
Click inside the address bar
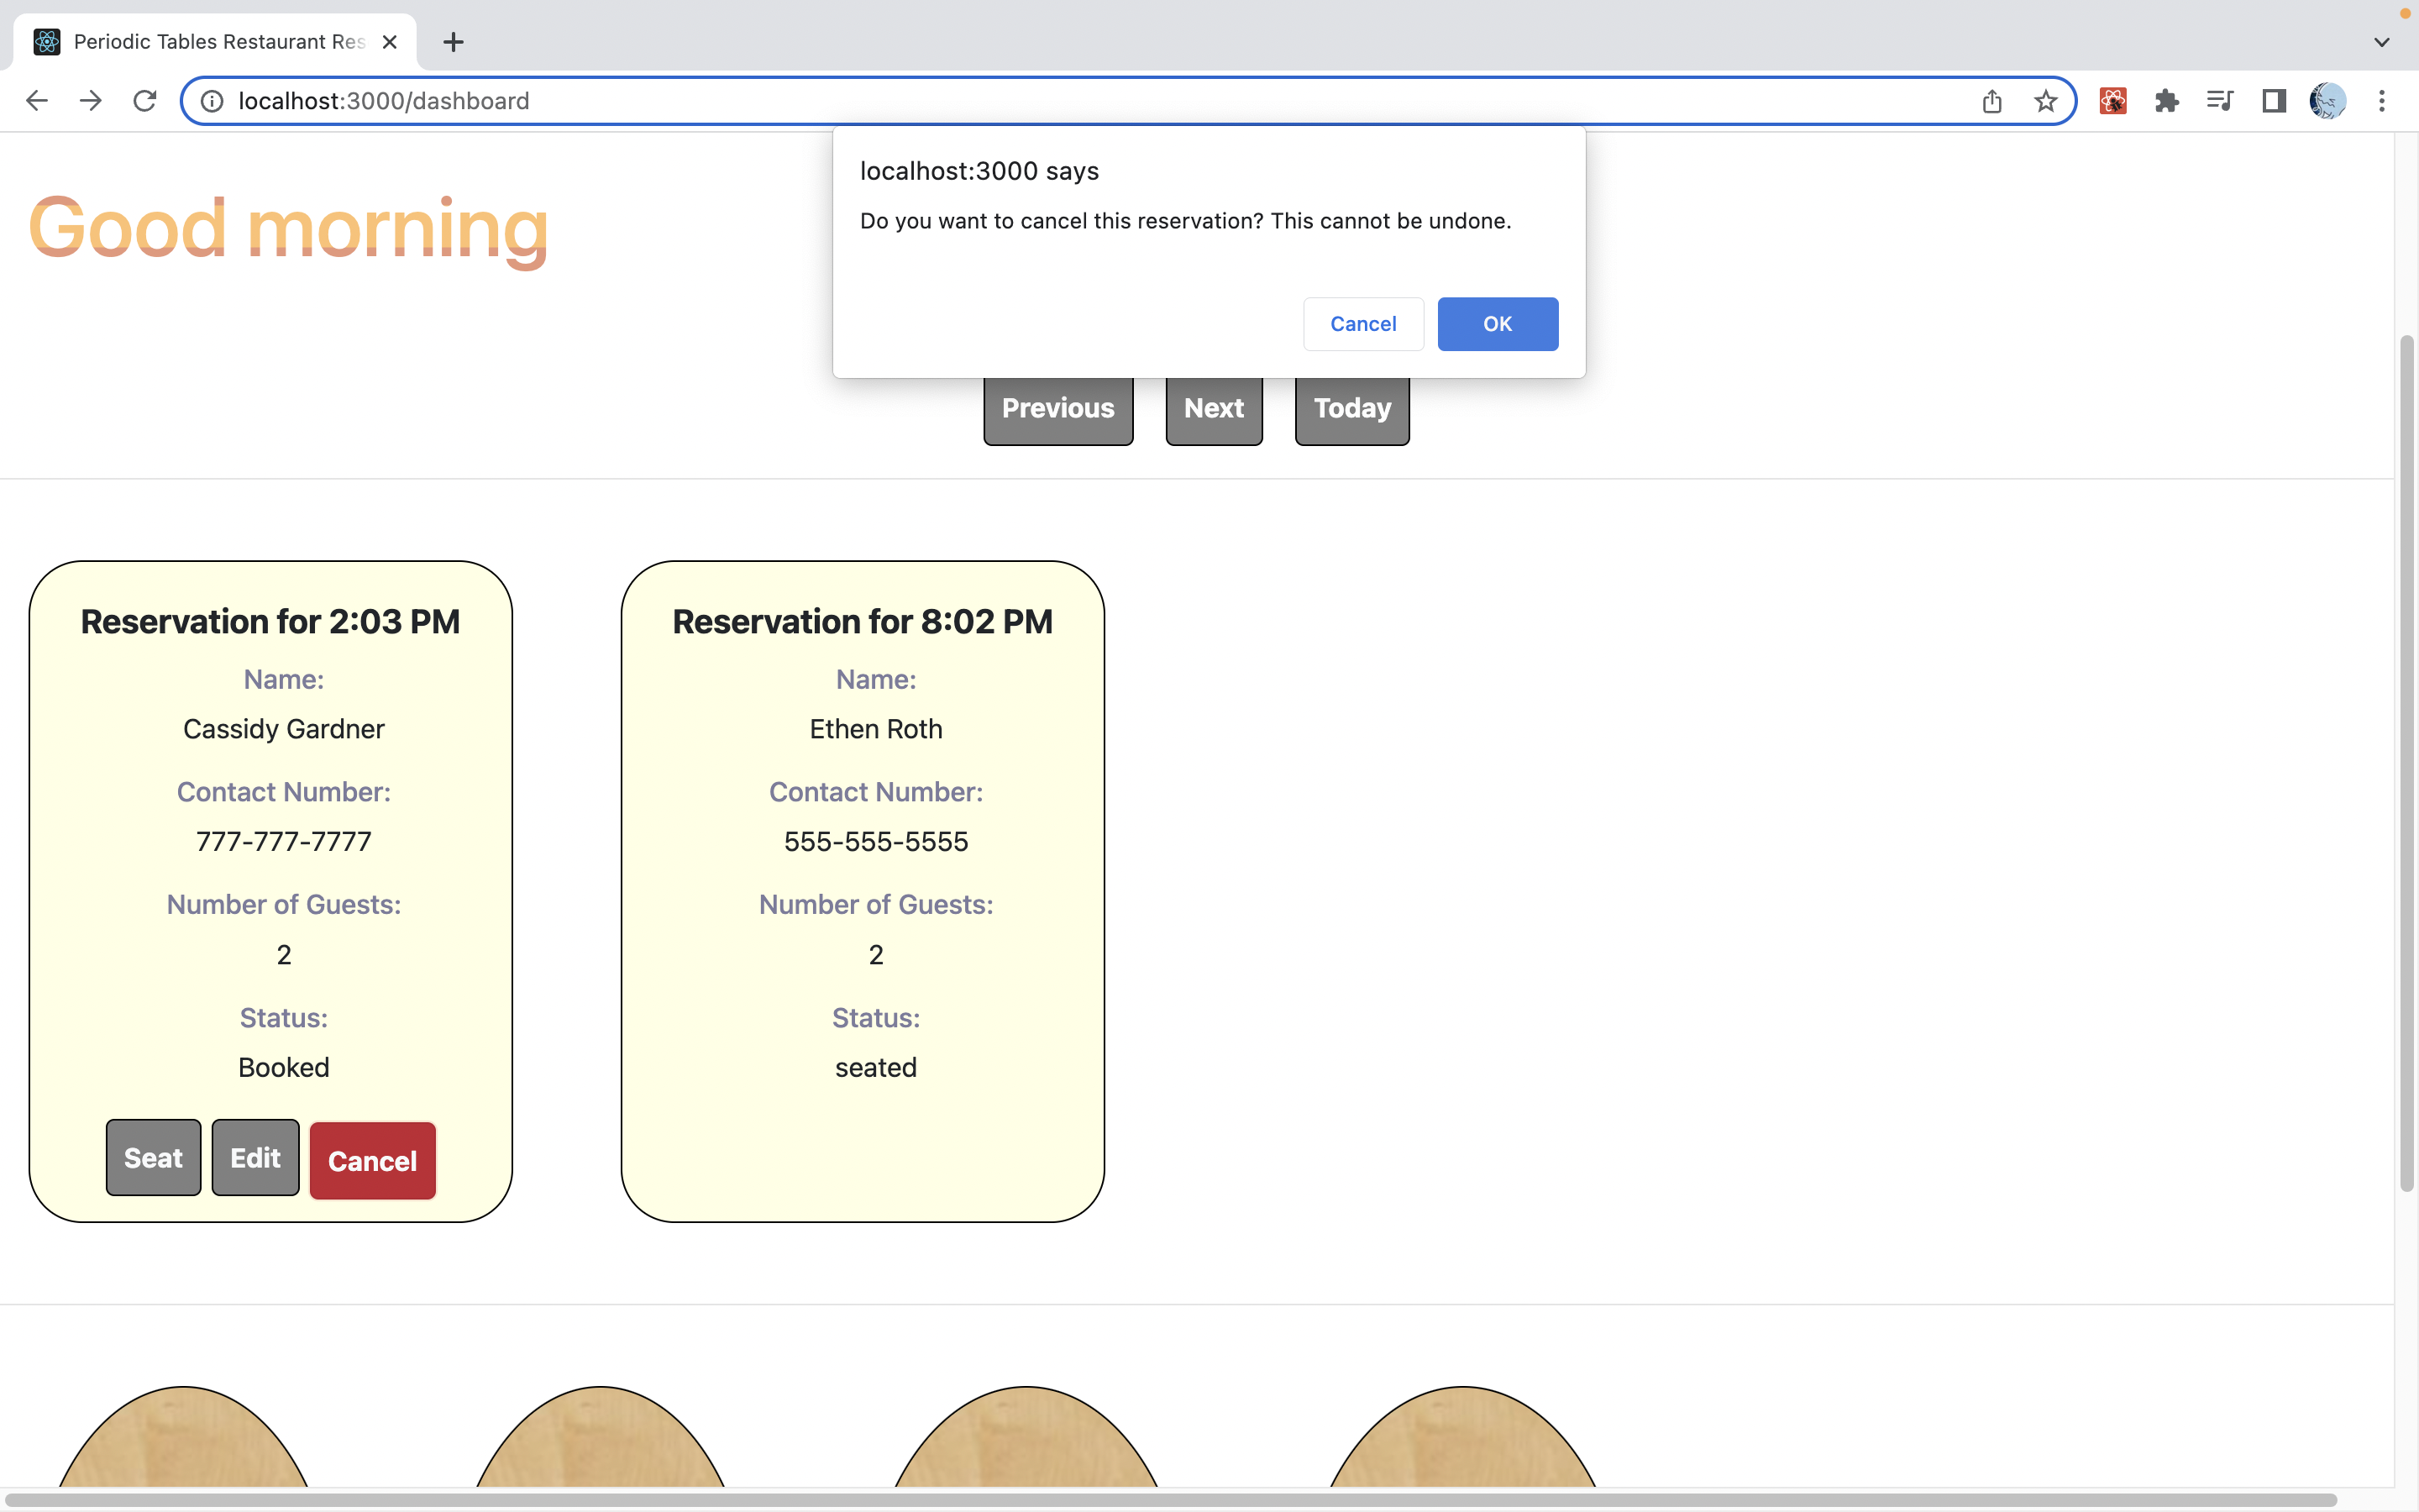click(700, 100)
